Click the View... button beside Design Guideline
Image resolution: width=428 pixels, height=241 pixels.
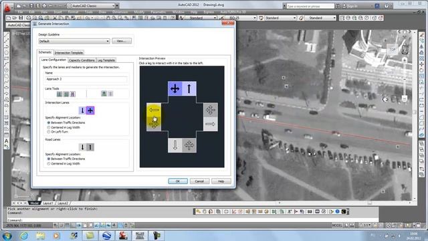(x=122, y=41)
